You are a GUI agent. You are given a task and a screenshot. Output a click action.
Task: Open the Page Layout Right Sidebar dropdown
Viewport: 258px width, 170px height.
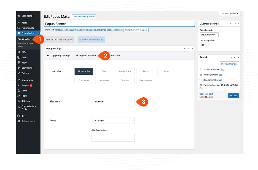point(209,35)
